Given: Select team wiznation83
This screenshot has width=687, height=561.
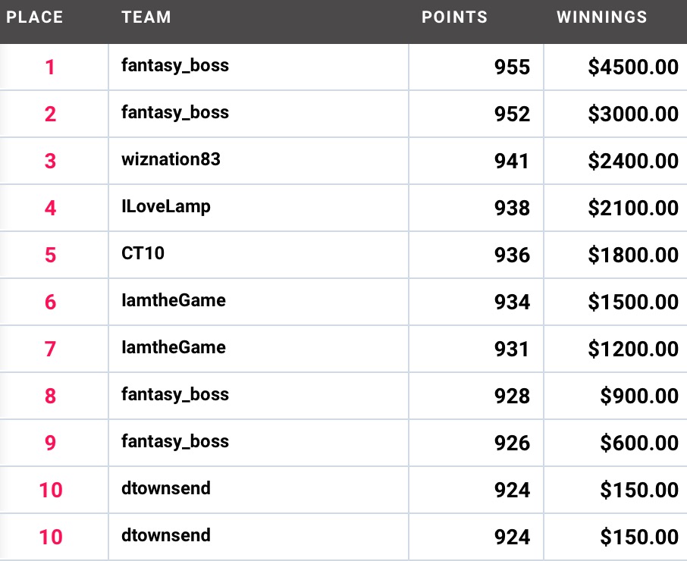Looking at the screenshot, I should [171, 159].
